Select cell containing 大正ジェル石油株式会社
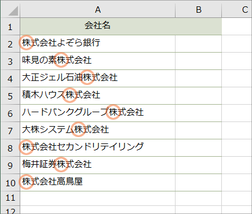The height and width of the screenshot is (214, 252). [x=97, y=79]
